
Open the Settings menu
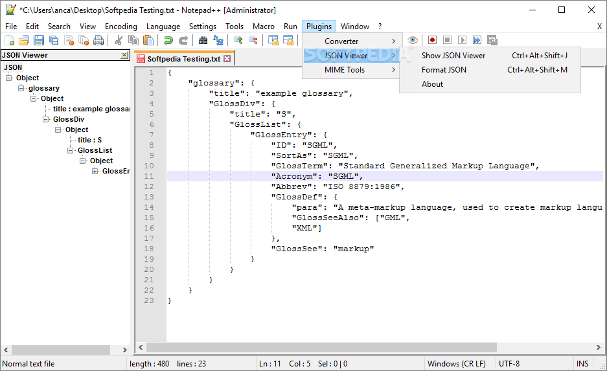coord(203,27)
